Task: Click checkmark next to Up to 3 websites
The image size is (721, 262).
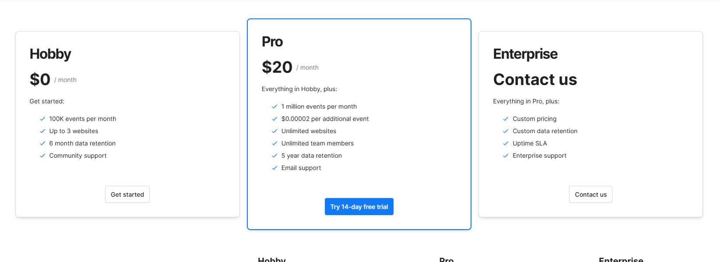Action: pyautogui.click(x=42, y=131)
